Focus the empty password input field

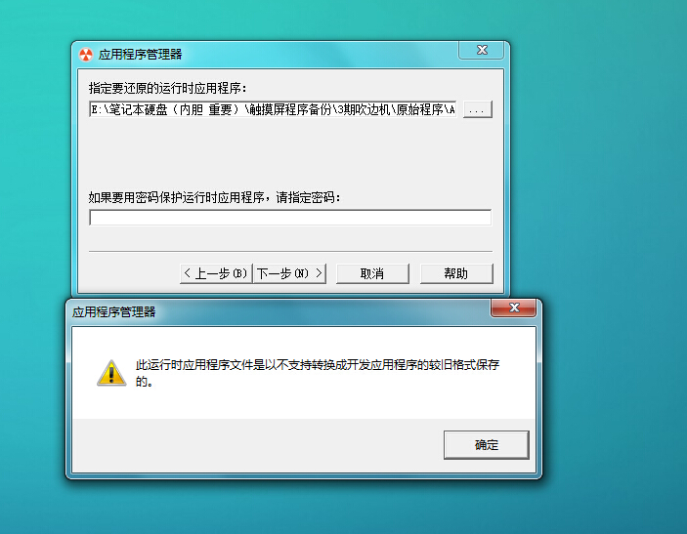click(290, 217)
